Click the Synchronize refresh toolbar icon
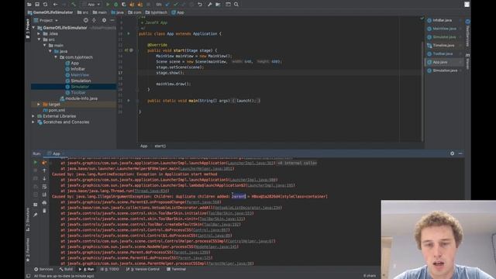 click(x=45, y=5)
